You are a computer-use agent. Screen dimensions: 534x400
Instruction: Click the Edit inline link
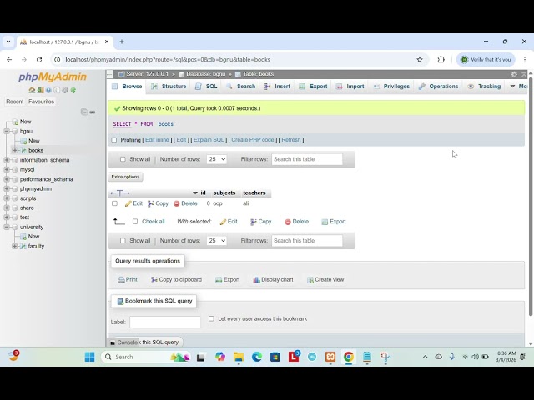click(x=157, y=140)
